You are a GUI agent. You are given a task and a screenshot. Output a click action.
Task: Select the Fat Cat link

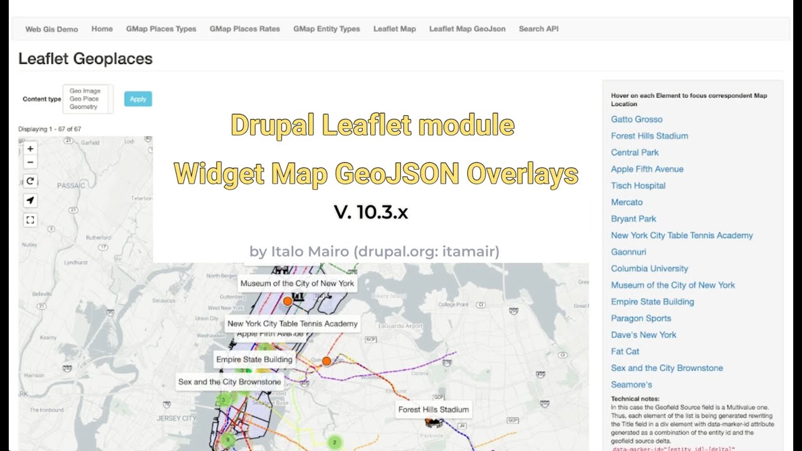click(625, 351)
